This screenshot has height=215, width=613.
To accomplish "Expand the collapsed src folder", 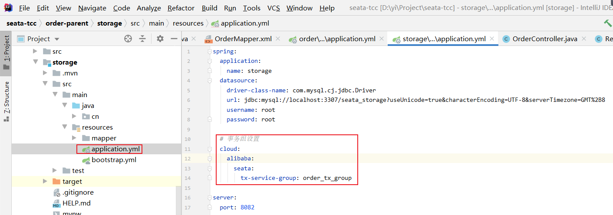I will [x=35, y=52].
